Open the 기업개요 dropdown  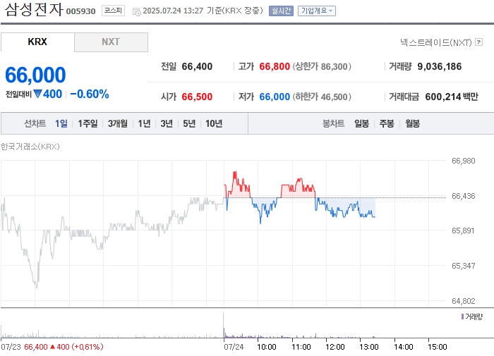[x=317, y=11]
